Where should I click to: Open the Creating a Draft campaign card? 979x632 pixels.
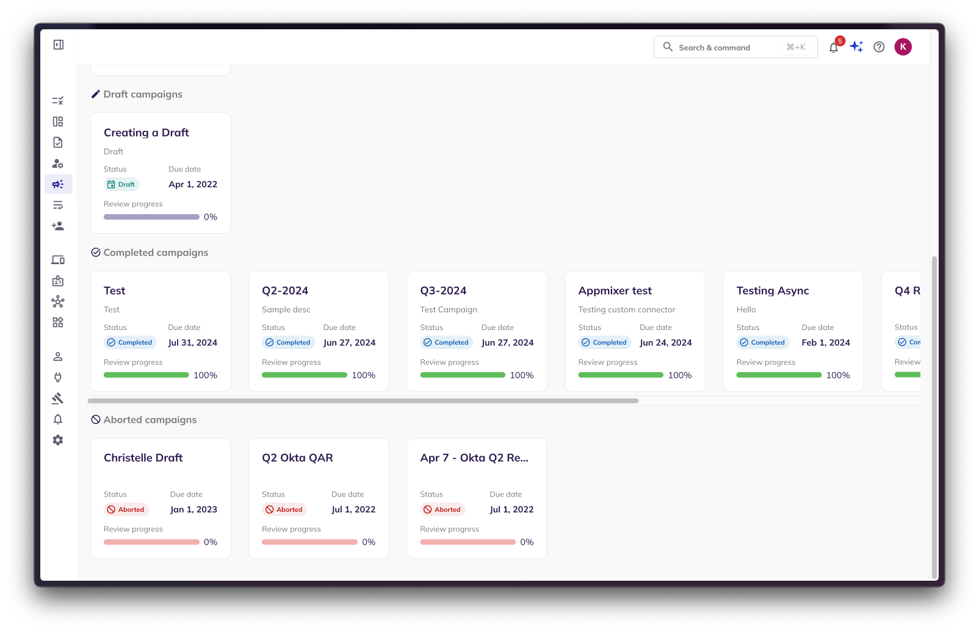[x=161, y=173]
